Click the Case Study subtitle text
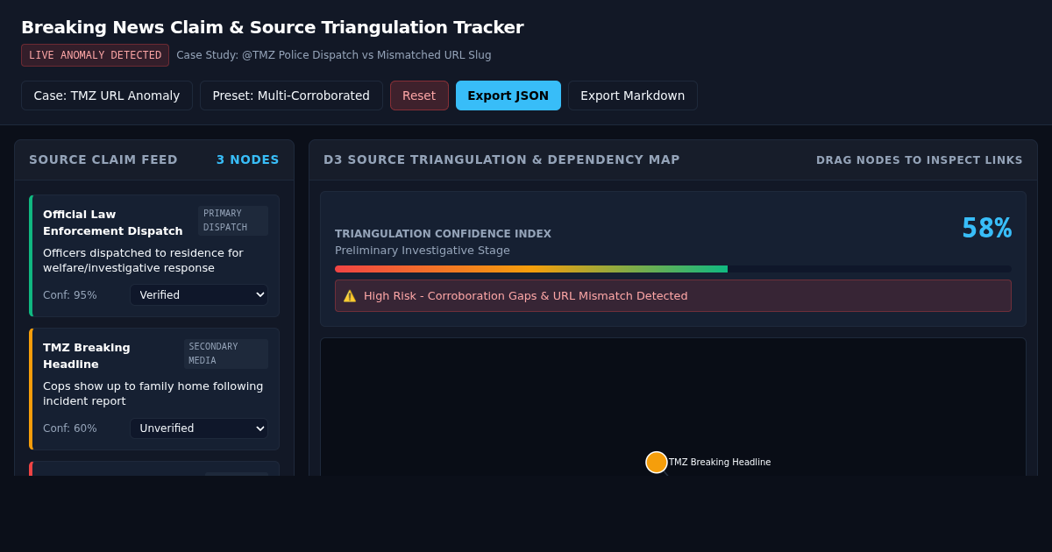1052x552 pixels. [x=334, y=55]
